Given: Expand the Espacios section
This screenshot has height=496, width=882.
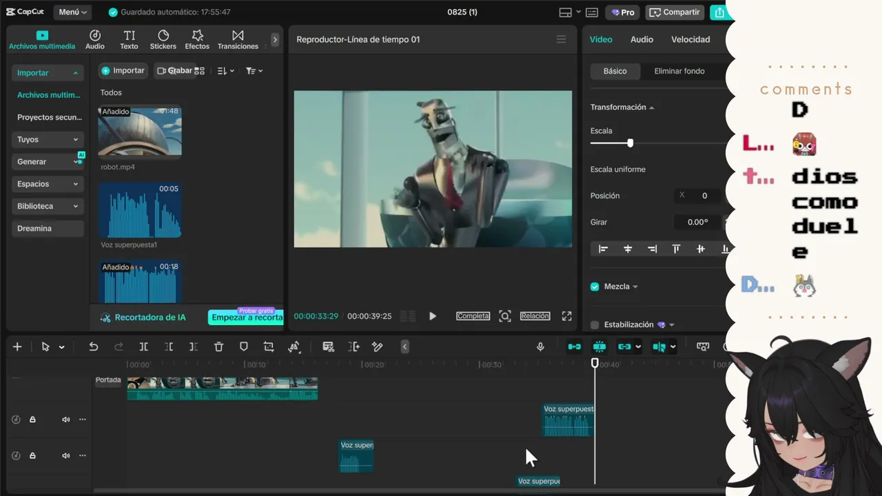Looking at the screenshot, I should [48, 184].
